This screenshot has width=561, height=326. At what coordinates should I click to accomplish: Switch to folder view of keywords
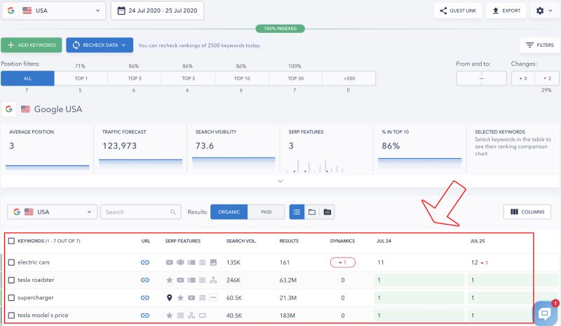tap(312, 212)
